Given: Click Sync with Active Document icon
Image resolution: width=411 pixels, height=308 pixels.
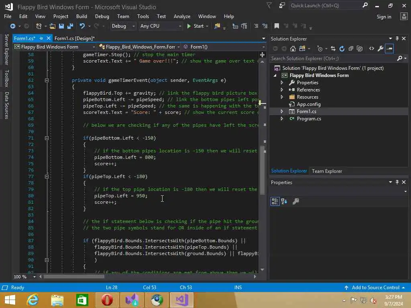Looking at the screenshot, I should (333, 49).
